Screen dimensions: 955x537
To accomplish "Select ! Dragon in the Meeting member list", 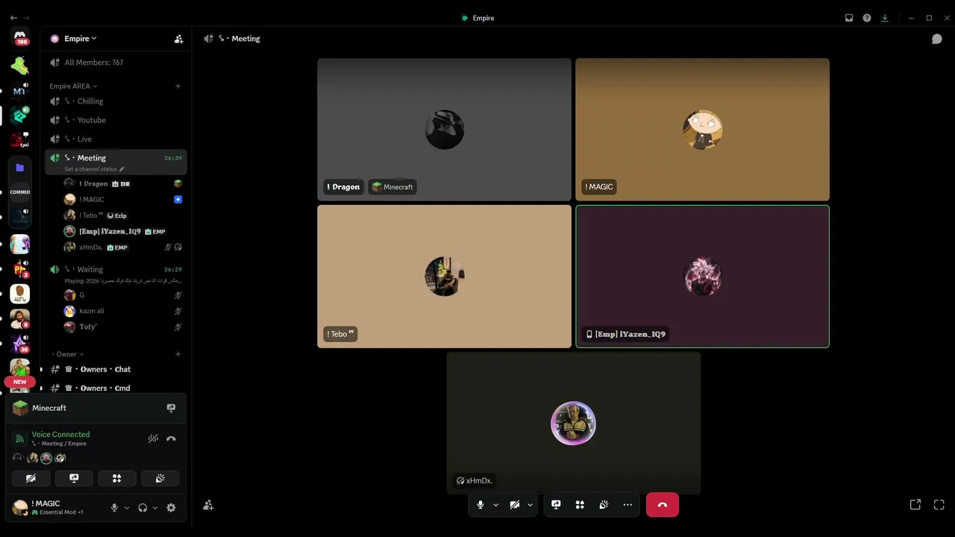I will point(123,183).
